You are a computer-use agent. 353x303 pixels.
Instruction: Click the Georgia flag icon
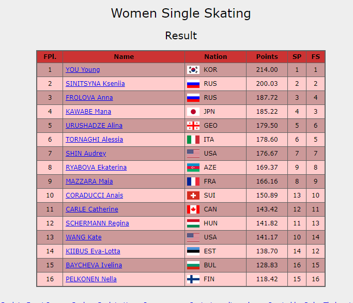click(x=193, y=126)
